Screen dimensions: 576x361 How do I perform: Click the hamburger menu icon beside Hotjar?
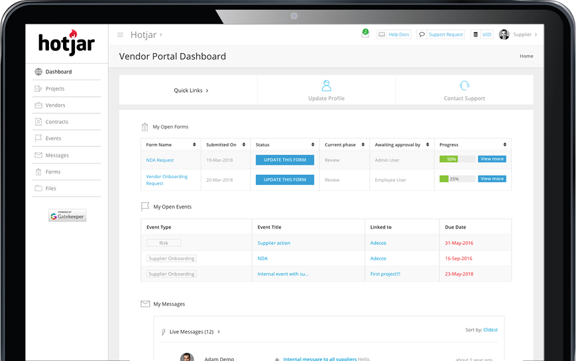click(120, 35)
